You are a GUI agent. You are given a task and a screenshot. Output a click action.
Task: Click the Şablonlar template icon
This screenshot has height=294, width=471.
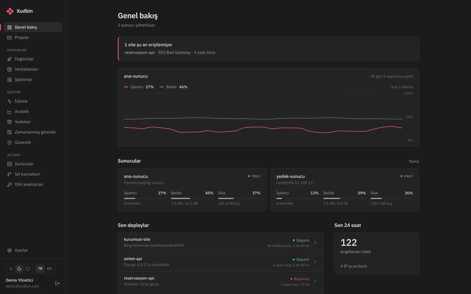coord(9,80)
